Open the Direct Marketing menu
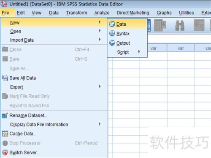211x158 pixels. pyautogui.click(x=133, y=13)
